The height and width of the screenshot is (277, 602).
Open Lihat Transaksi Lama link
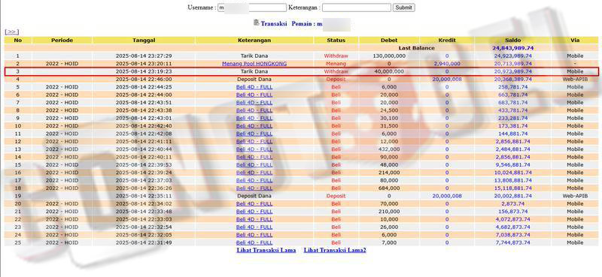[x=266, y=250]
